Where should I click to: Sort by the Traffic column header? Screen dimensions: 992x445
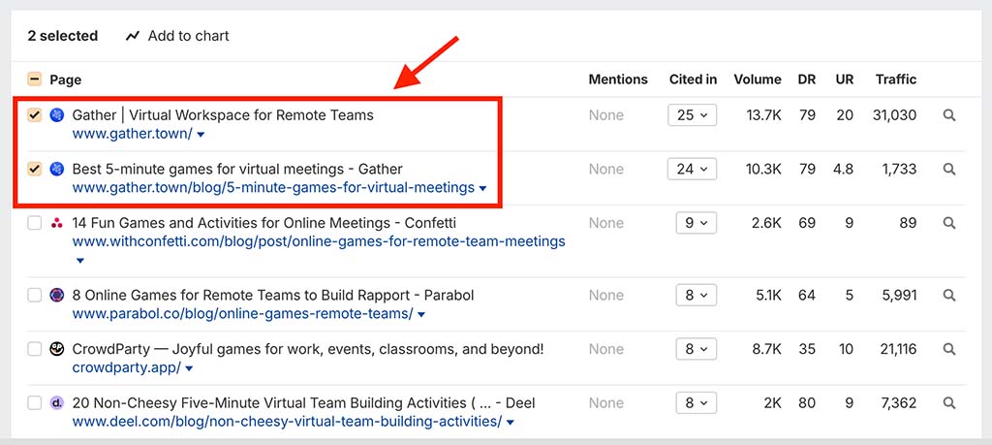[x=895, y=79]
